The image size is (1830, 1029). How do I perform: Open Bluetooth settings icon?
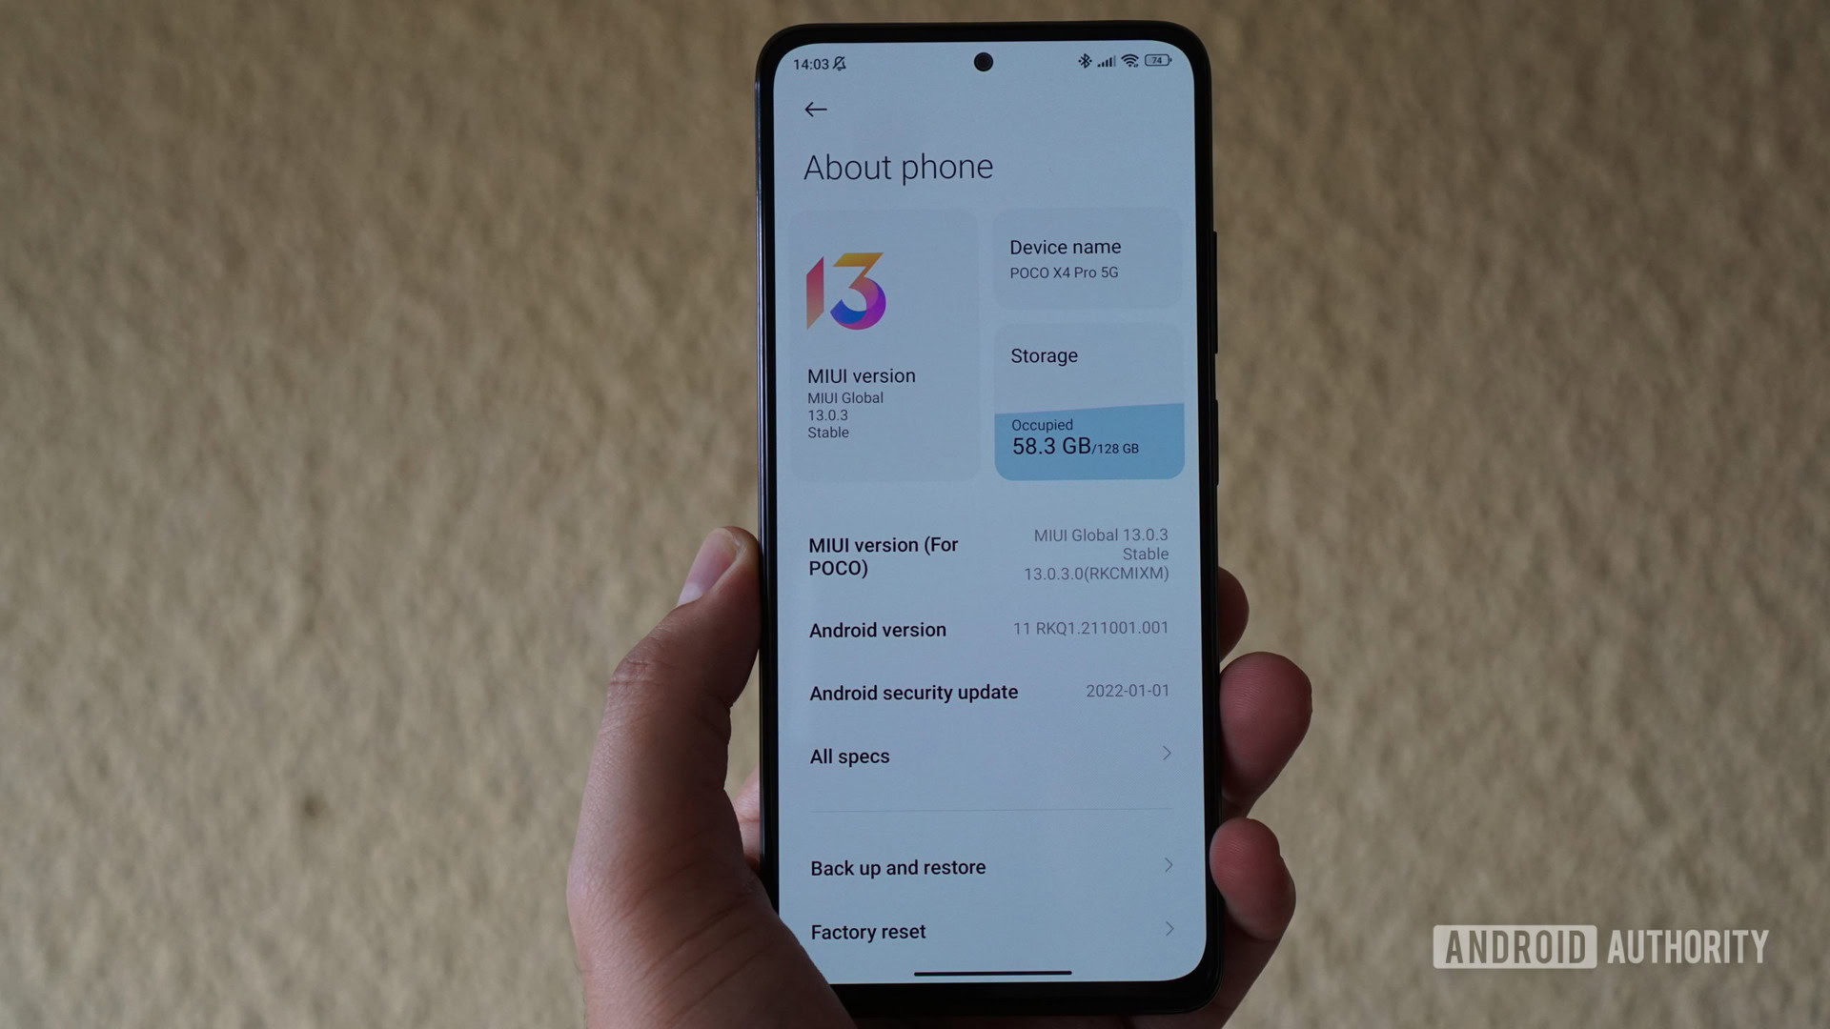click(1077, 63)
